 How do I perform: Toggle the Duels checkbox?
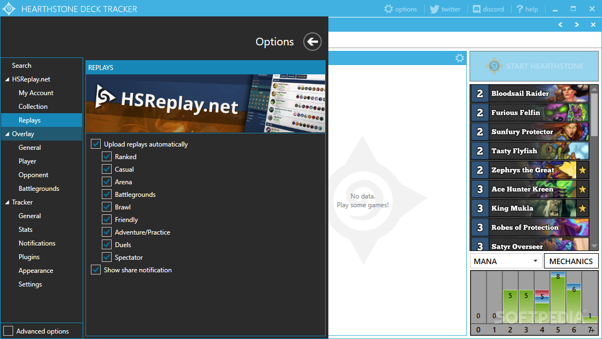(107, 244)
